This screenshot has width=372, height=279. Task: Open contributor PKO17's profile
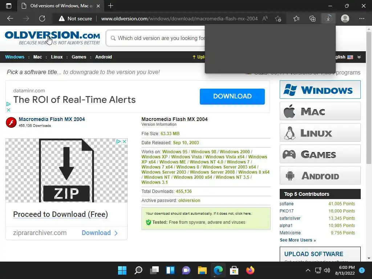(286, 211)
